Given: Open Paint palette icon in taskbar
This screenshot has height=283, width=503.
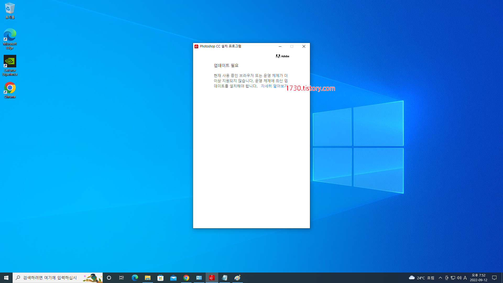Looking at the screenshot, I should pyautogui.click(x=237, y=278).
